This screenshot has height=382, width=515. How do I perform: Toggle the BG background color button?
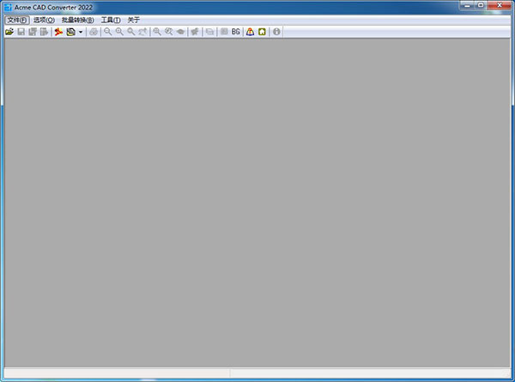[236, 32]
